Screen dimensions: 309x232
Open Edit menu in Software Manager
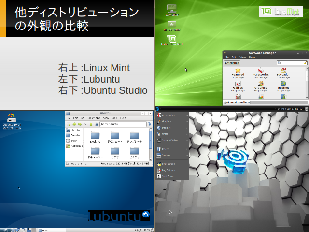tap(234, 57)
